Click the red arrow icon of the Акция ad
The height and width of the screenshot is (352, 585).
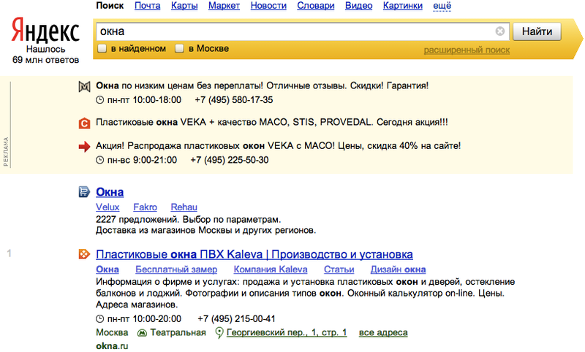[84, 146]
